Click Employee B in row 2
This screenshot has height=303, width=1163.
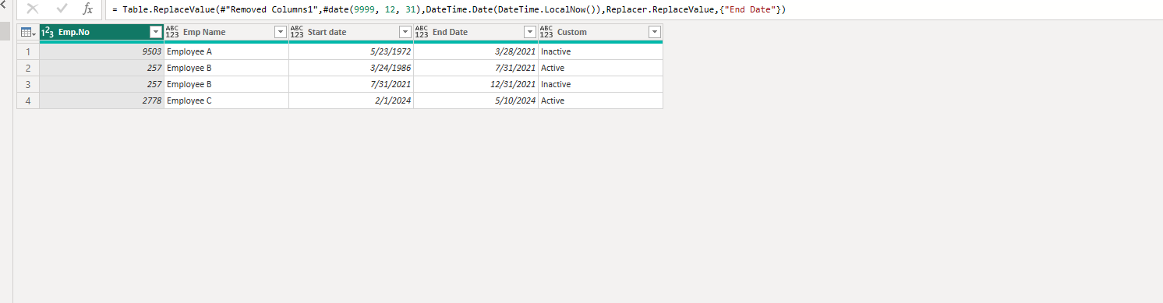[227, 68]
